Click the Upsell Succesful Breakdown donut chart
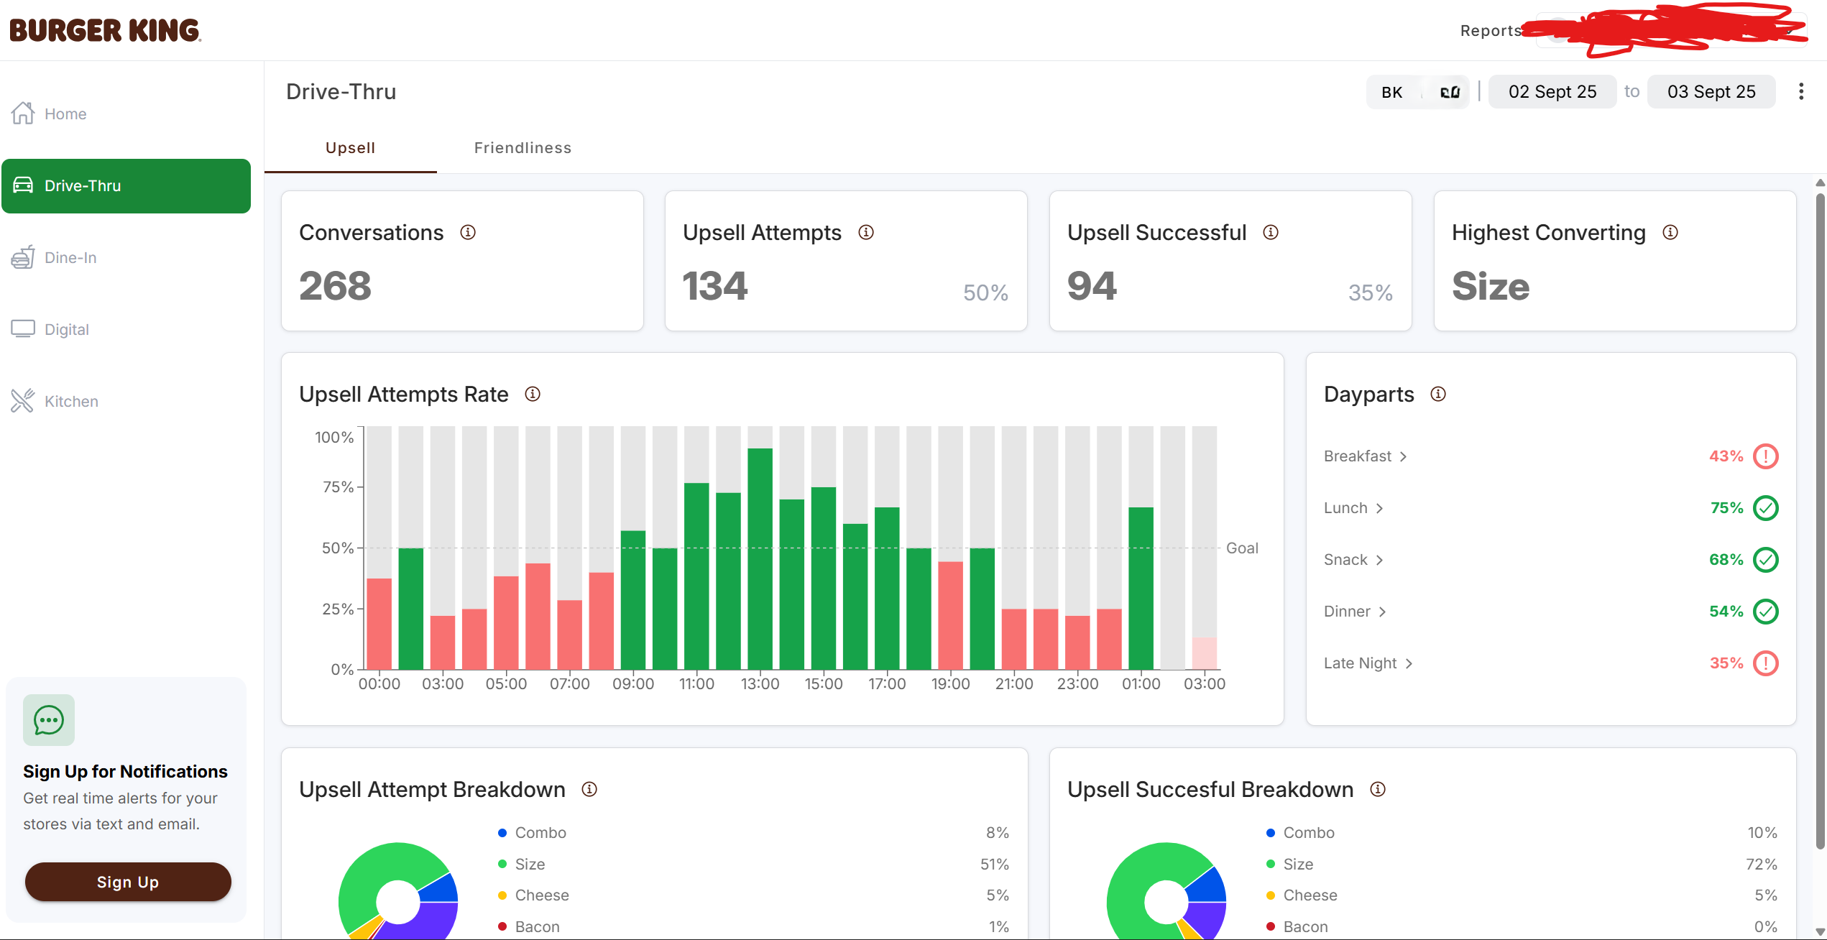The image size is (1827, 940). point(1166,891)
